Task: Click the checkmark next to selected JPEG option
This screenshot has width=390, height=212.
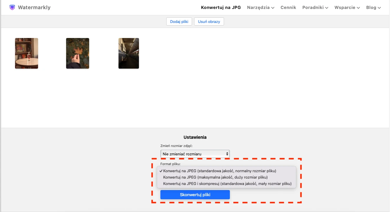Action: tap(161, 171)
